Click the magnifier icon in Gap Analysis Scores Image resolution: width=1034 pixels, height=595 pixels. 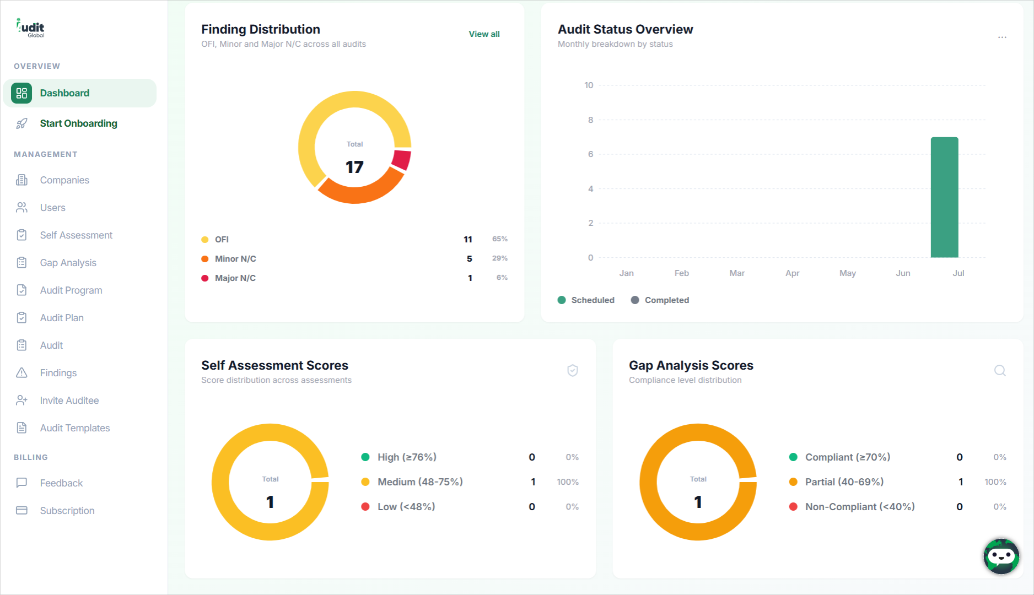tap(1000, 371)
